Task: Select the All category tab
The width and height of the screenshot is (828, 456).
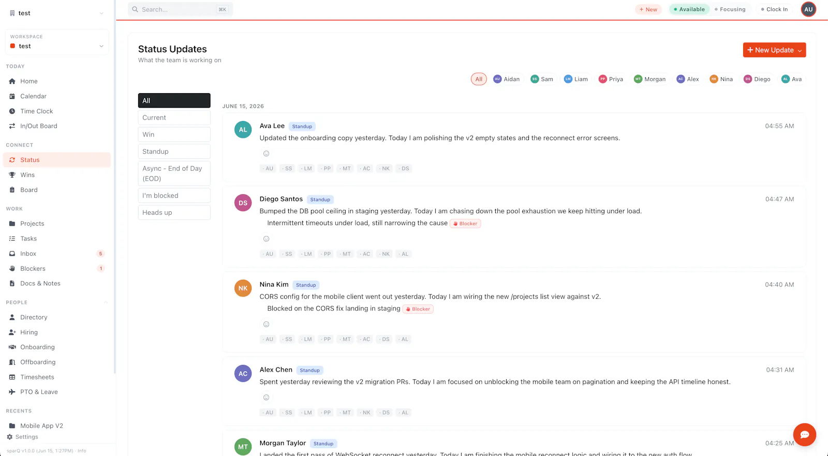Action: coord(174,100)
